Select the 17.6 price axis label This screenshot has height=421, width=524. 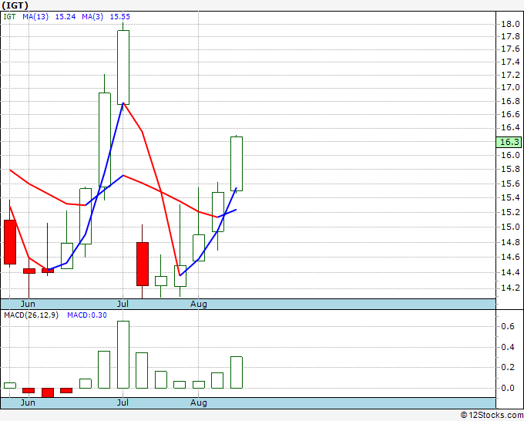pos(510,49)
